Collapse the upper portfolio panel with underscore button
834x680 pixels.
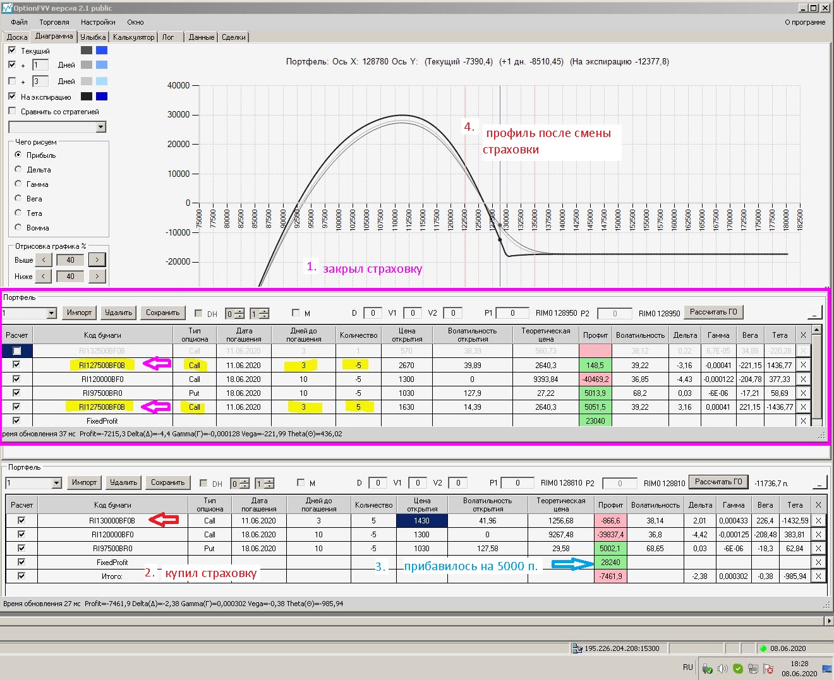click(815, 313)
